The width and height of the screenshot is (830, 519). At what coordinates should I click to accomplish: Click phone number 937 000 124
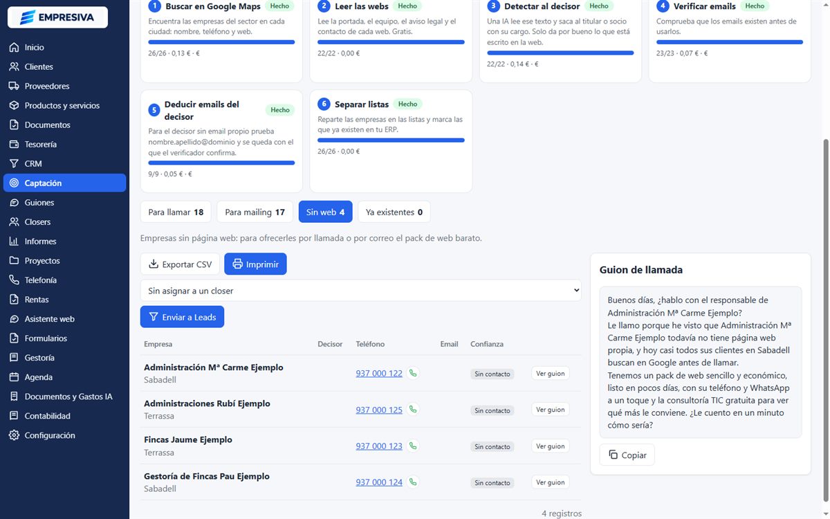379,482
